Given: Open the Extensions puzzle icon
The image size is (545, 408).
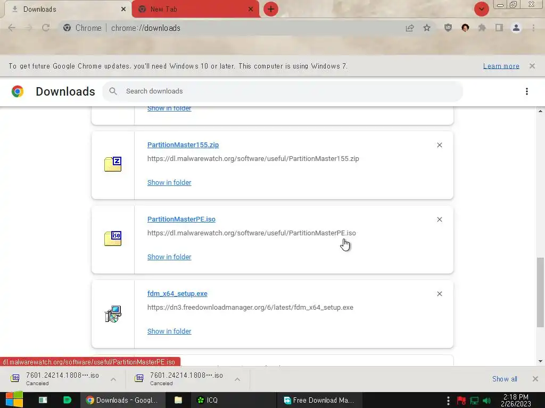Looking at the screenshot, I should 482,28.
